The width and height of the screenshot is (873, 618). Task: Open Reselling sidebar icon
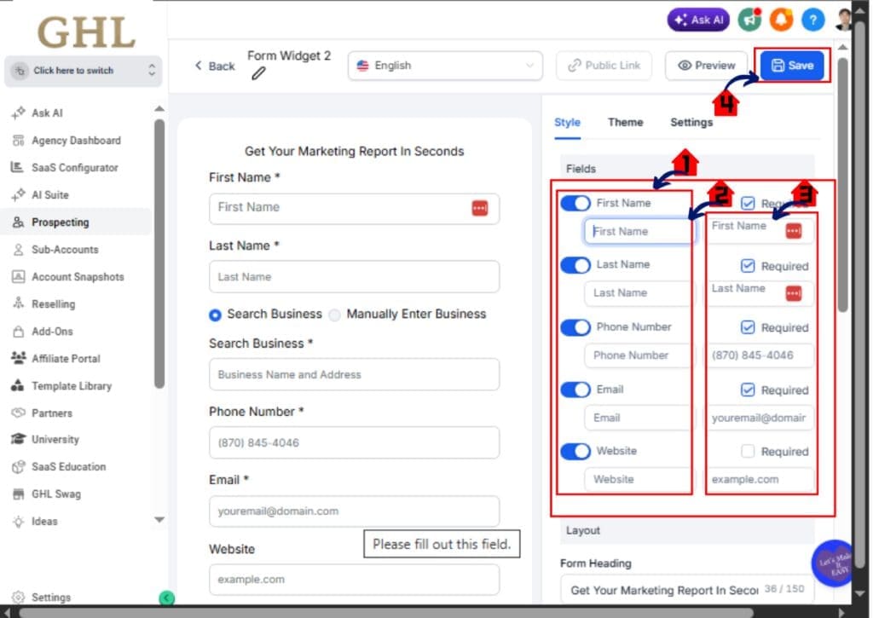pos(19,303)
